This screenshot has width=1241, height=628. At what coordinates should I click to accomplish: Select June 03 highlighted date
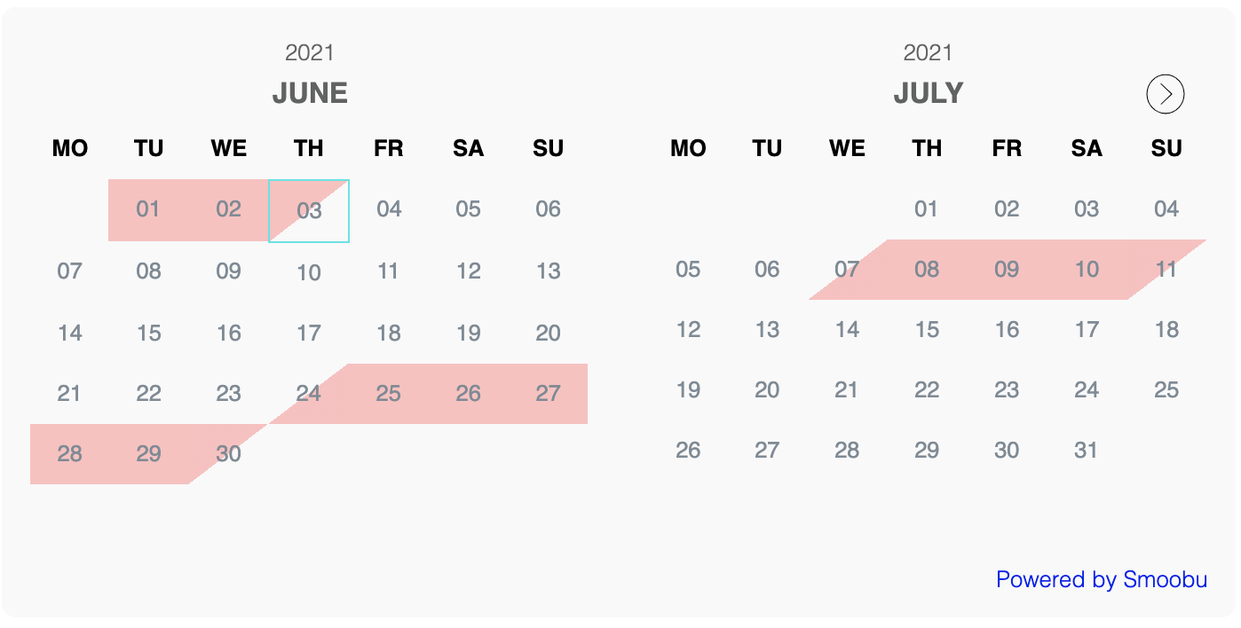pyautogui.click(x=309, y=211)
